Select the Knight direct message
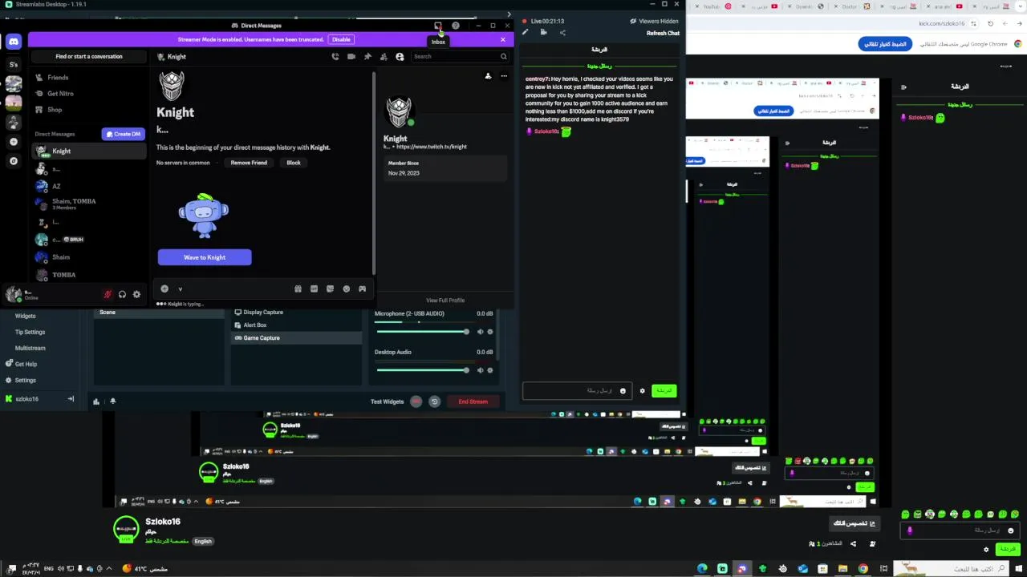1027x577 pixels. click(88, 151)
